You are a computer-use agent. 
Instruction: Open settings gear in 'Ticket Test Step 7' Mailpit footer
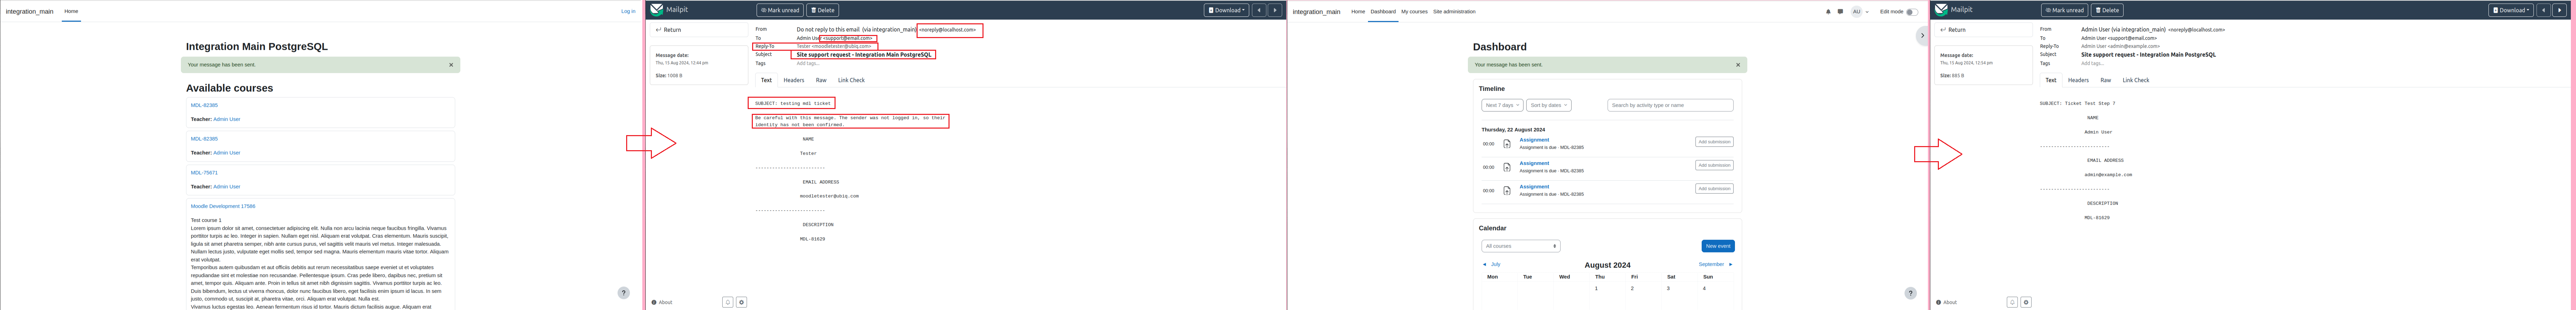click(x=2026, y=302)
